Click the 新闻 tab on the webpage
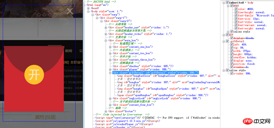The image size is (274, 128). (68, 51)
